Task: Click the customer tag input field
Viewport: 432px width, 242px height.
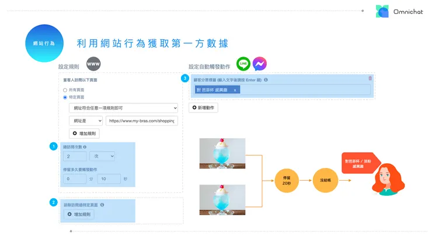Action: coord(283,90)
